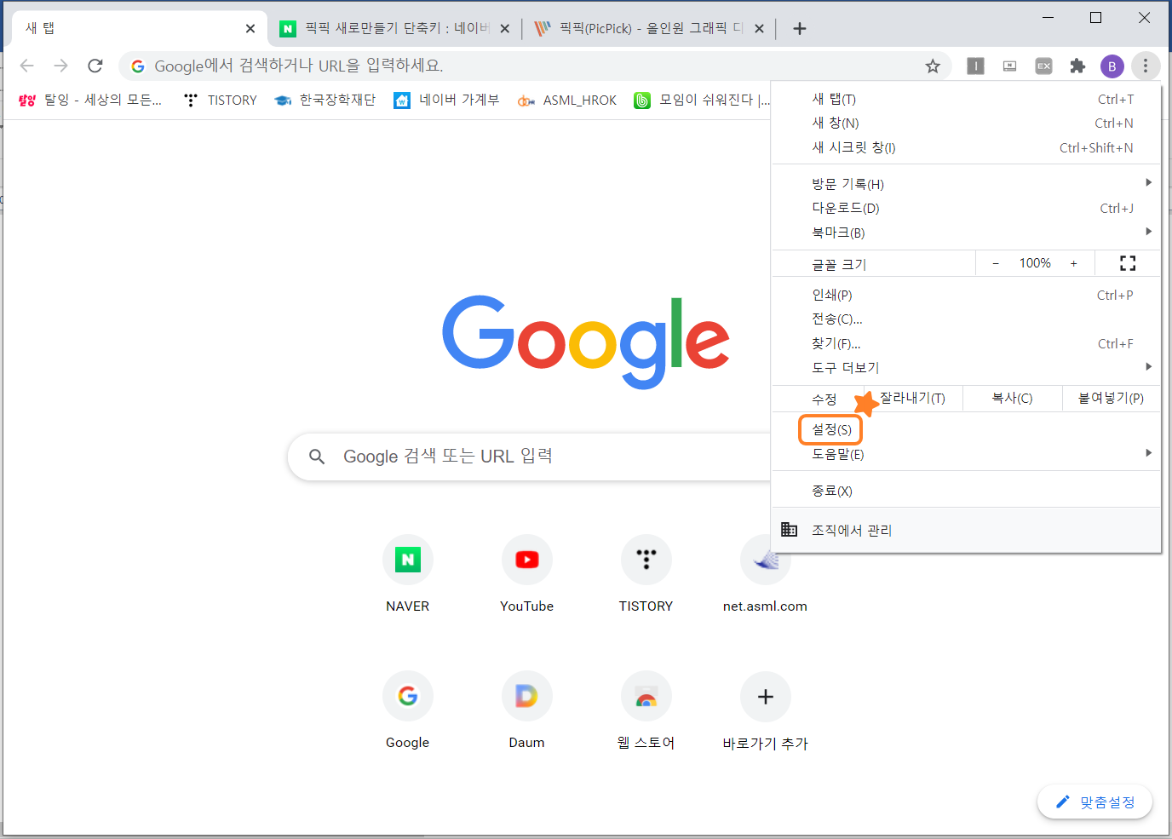
Task: Select 새 창(N) menu item
Action: [967, 124]
